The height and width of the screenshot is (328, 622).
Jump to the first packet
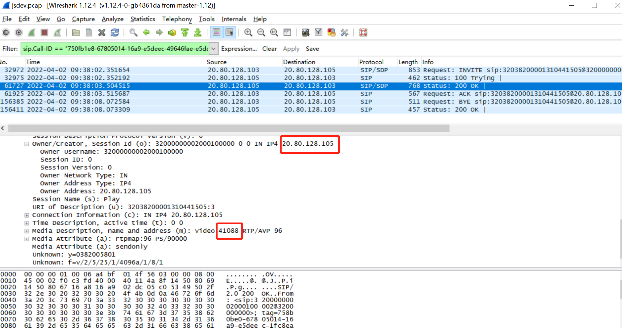(185, 32)
